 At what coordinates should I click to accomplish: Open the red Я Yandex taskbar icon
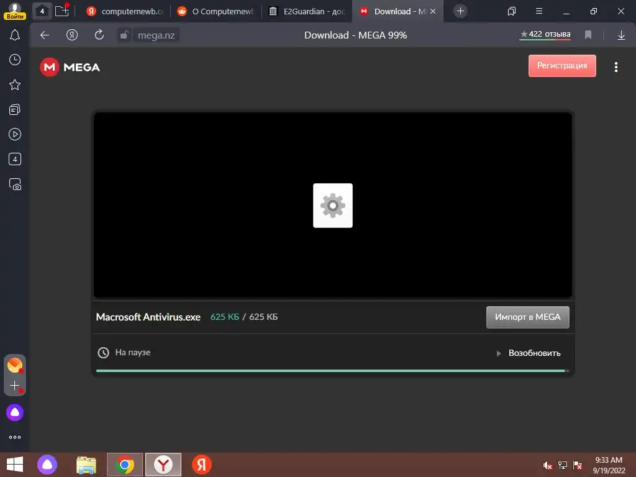point(202,465)
